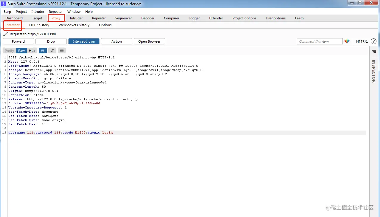Click the Referer header line
380x217 pixels.
pyautogui.click(x=73, y=99)
